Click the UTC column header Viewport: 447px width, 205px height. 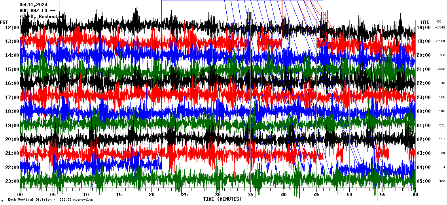(x=425, y=22)
